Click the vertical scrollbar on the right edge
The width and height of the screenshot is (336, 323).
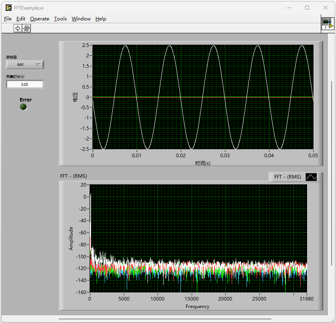click(x=331, y=173)
